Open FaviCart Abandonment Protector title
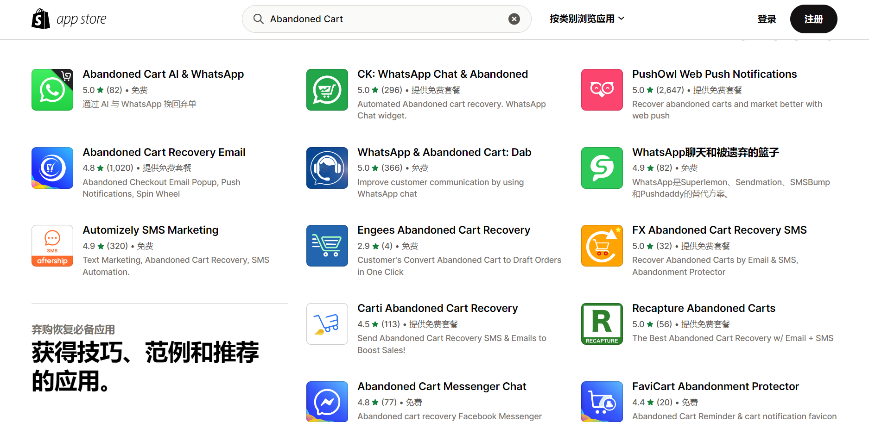 [716, 386]
